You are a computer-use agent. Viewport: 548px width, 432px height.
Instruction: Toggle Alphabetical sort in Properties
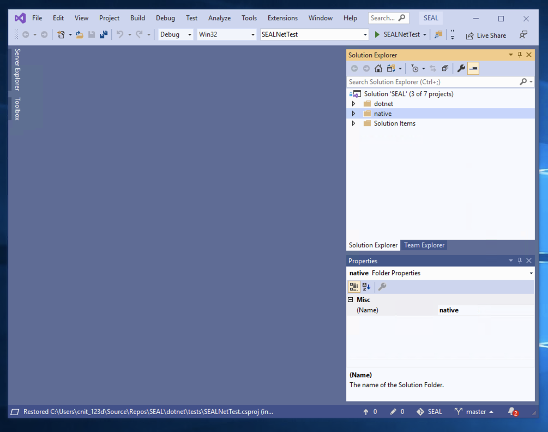coord(366,287)
